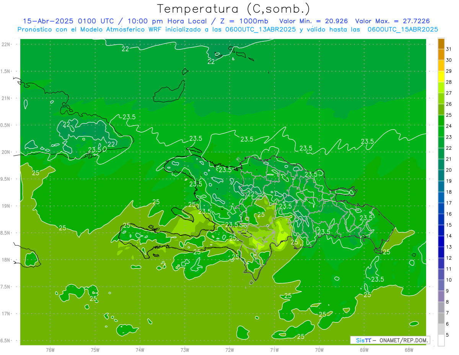The image size is (459, 355).
Task: Click the legend scale value "10"
Action: pyautogui.click(x=449, y=280)
